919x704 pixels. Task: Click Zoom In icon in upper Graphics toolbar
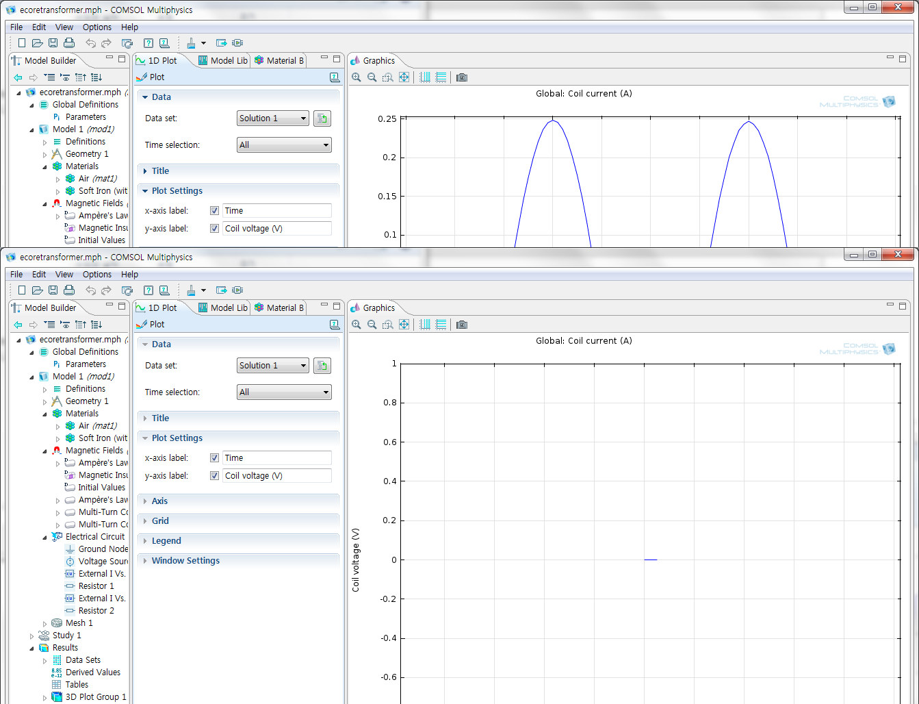click(x=357, y=77)
